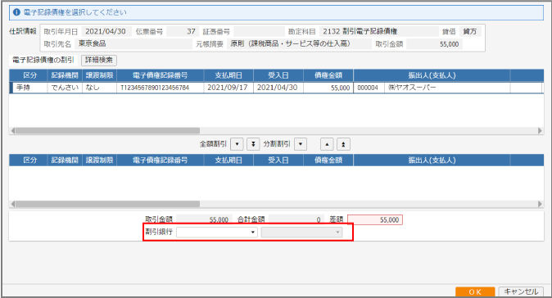Click the 振出人(支払人) header in lower table
This screenshot has height=298, width=552.
[432, 160]
